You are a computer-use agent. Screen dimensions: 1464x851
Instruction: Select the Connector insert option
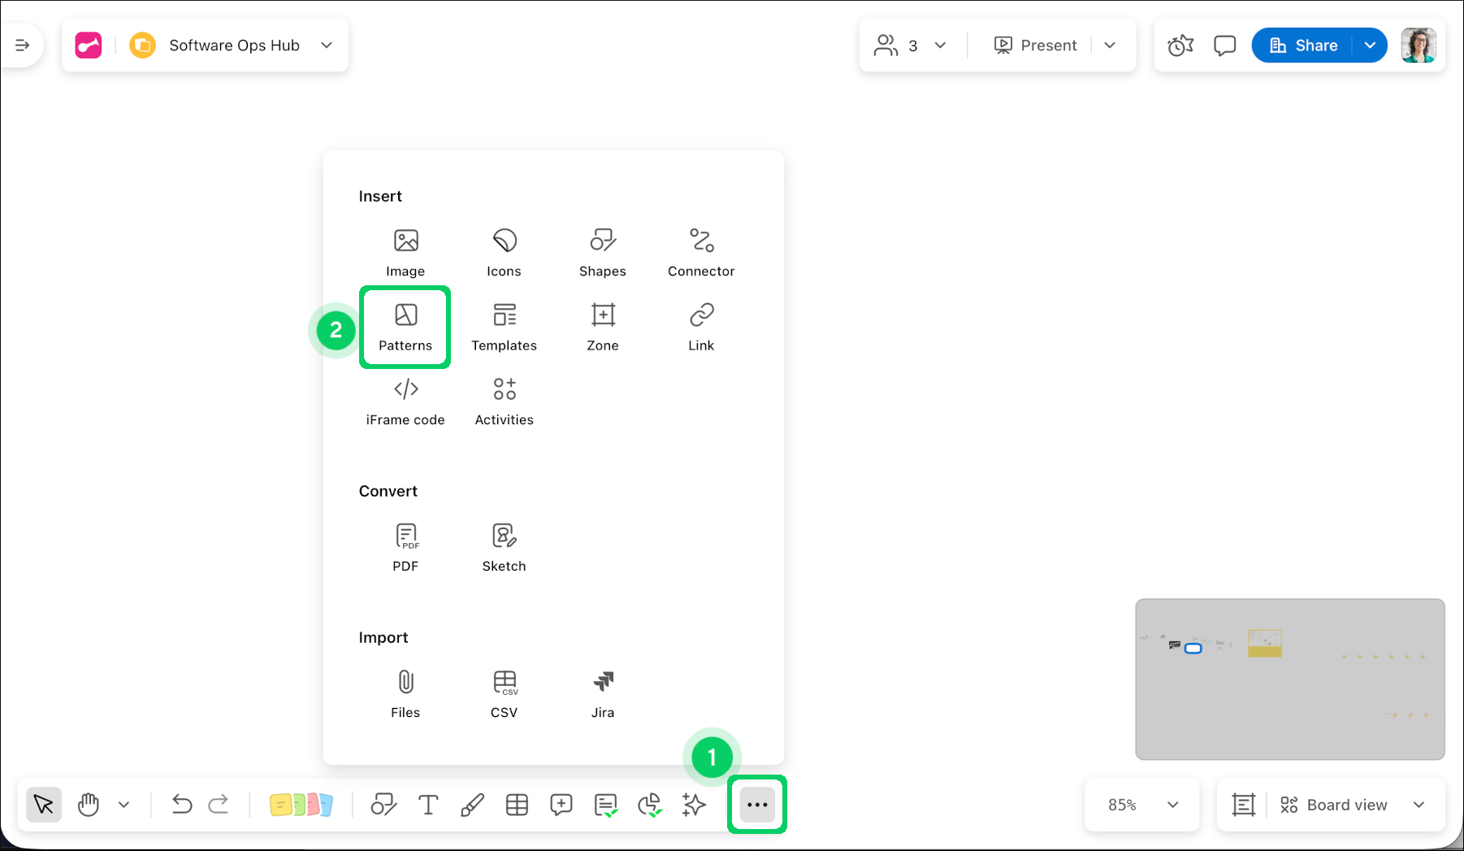pyautogui.click(x=700, y=252)
